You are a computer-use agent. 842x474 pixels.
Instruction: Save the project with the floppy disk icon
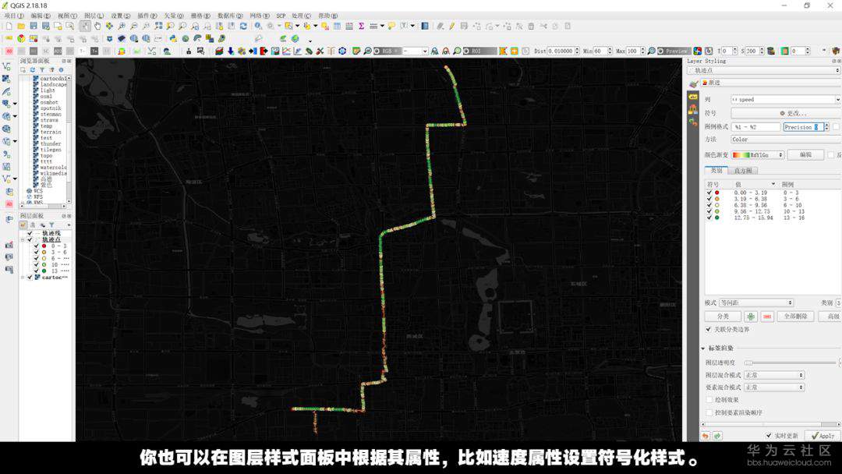[34, 26]
